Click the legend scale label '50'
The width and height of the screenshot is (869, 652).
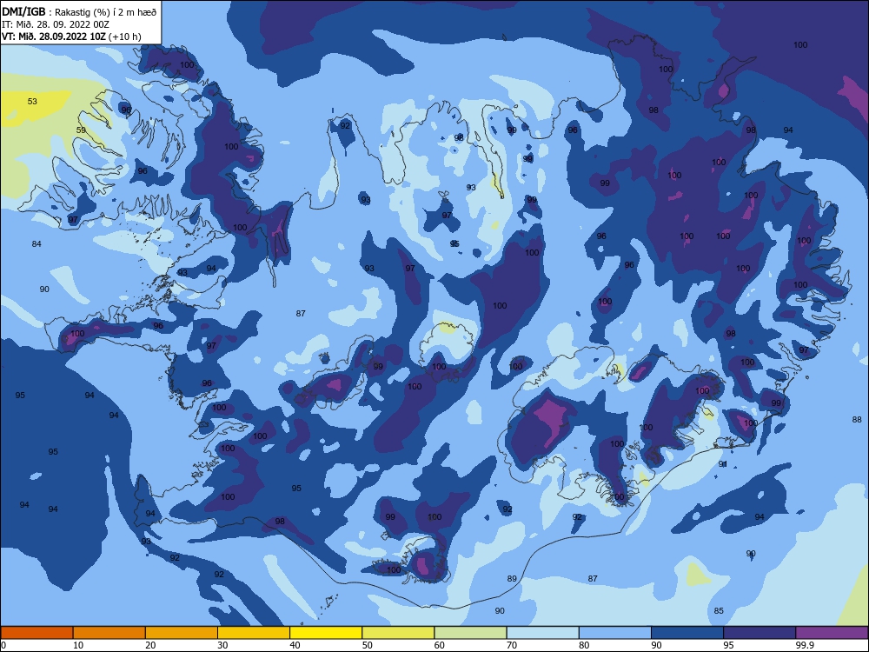click(x=368, y=645)
